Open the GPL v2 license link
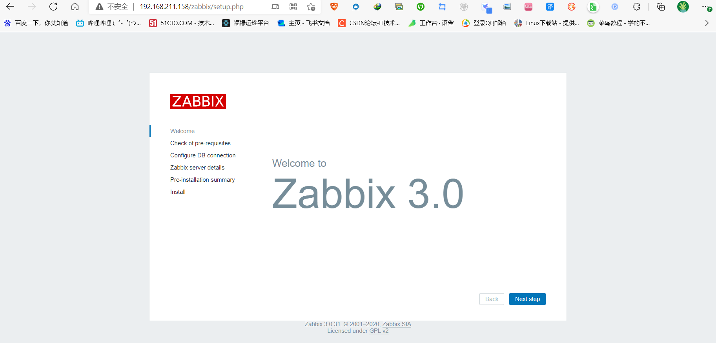Screen dimensions: 716x343 point(379,331)
